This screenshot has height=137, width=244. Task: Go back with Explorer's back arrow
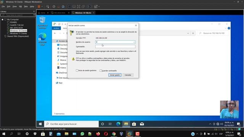(x=55, y=33)
